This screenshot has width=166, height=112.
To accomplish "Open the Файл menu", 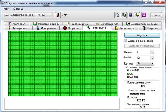I will pyautogui.click(x=6, y=9).
